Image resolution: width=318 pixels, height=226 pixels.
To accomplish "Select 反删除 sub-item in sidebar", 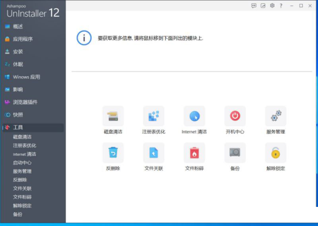I will (x=20, y=180).
